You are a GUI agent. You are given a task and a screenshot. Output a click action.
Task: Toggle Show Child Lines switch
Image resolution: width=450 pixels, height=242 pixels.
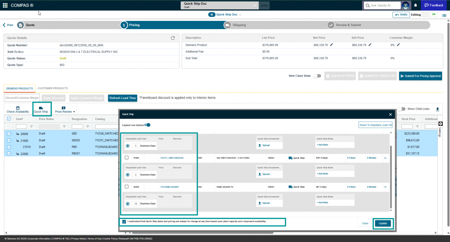[402, 109]
